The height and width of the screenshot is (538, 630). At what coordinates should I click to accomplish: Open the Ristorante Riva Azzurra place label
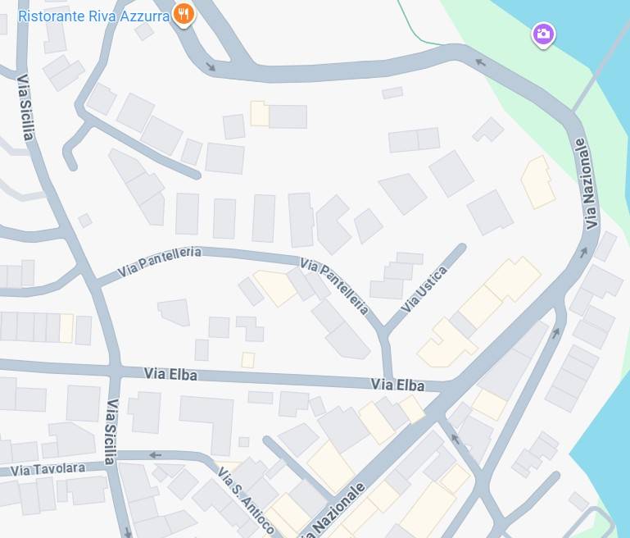(x=94, y=16)
